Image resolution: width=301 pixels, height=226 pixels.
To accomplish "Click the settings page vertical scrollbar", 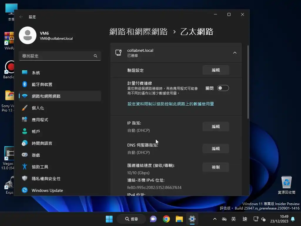I will coord(248,82).
